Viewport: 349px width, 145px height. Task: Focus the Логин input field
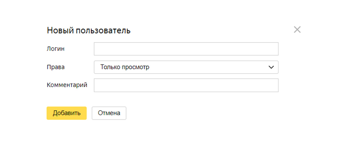click(186, 49)
